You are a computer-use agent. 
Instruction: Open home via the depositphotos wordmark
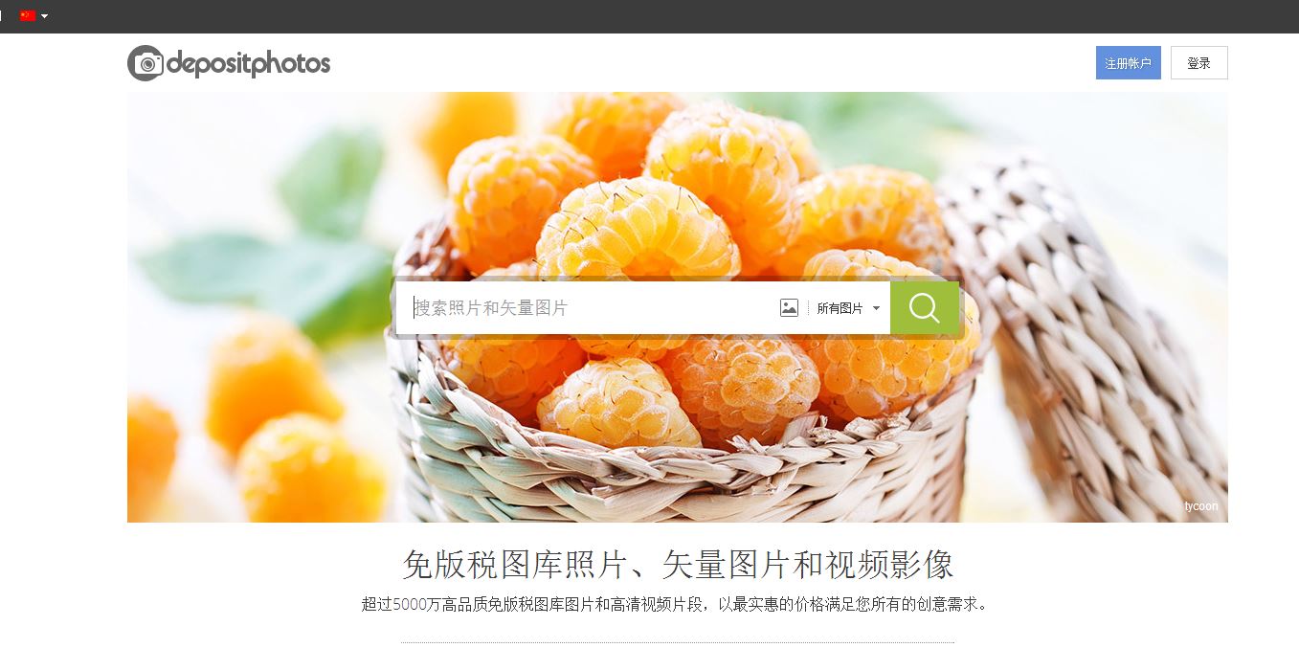(x=249, y=64)
